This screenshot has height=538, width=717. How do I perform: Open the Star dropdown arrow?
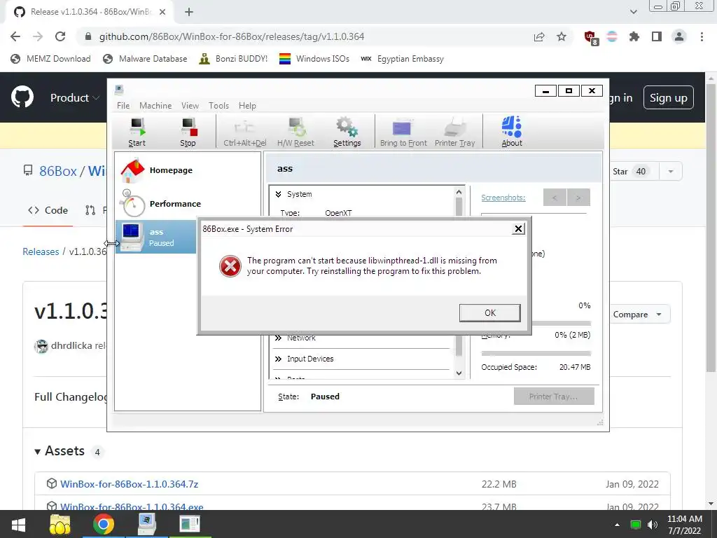[671, 172]
